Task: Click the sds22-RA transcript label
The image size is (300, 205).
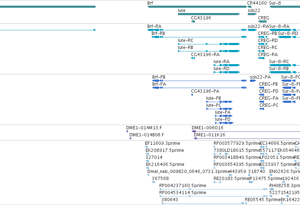Action: [x=258, y=26]
